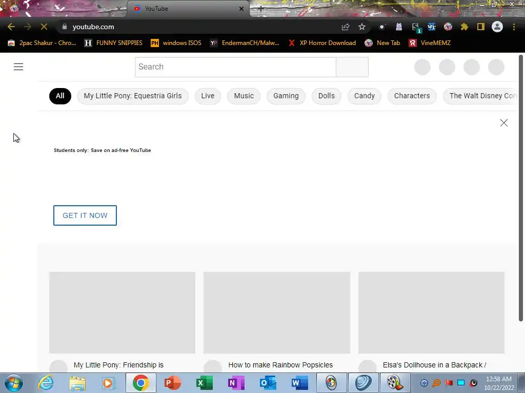Dismiss the student promo with X
The height and width of the screenshot is (393, 525).
tap(504, 123)
